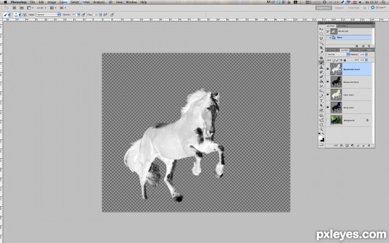The height and width of the screenshot is (243, 389).
Task: Select the Hand tool
Action: tap(322, 124)
